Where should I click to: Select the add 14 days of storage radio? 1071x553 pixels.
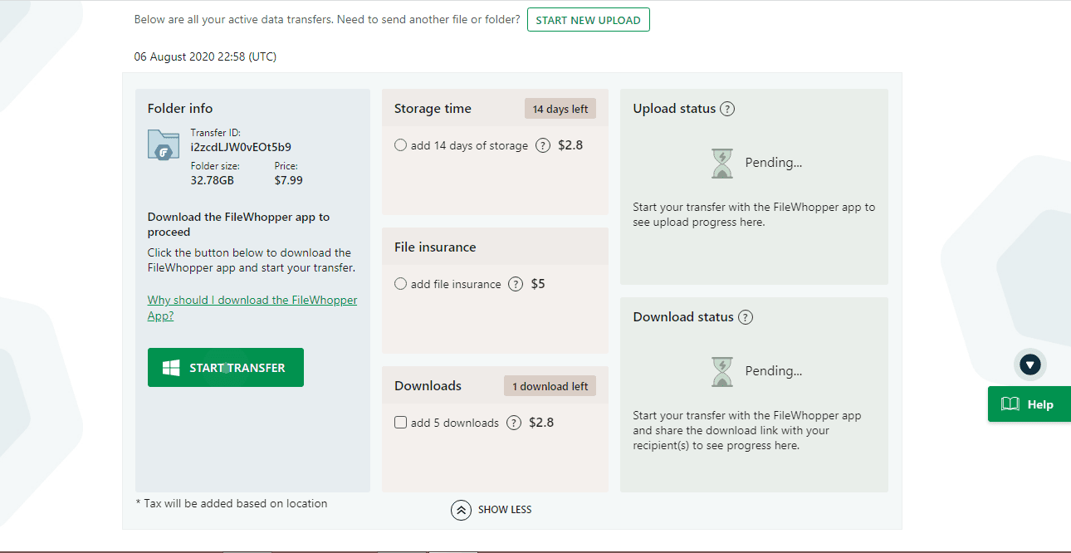(x=401, y=145)
